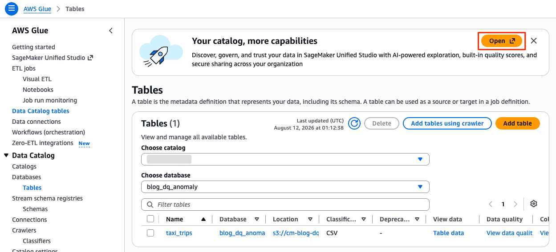The image size is (556, 252).
Task: Sort by Location column arrow
Action: click(x=310, y=219)
